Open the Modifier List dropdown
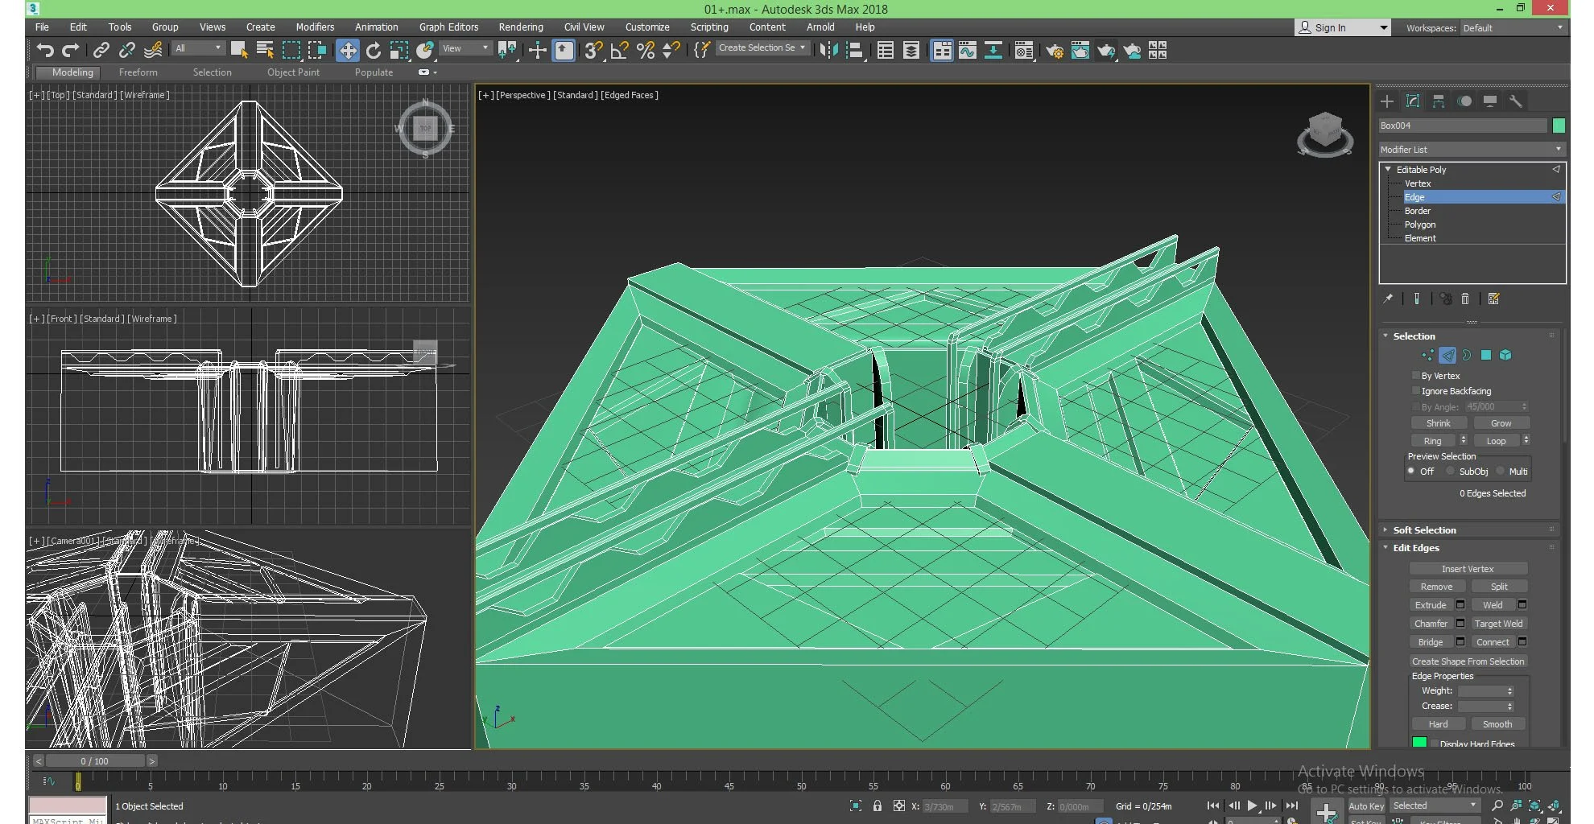Image resolution: width=1594 pixels, height=824 pixels. click(1471, 150)
